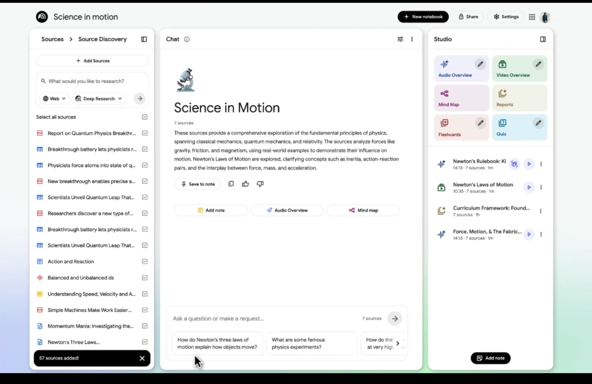
Task: Click thumbs down on summary
Action: [260, 184]
